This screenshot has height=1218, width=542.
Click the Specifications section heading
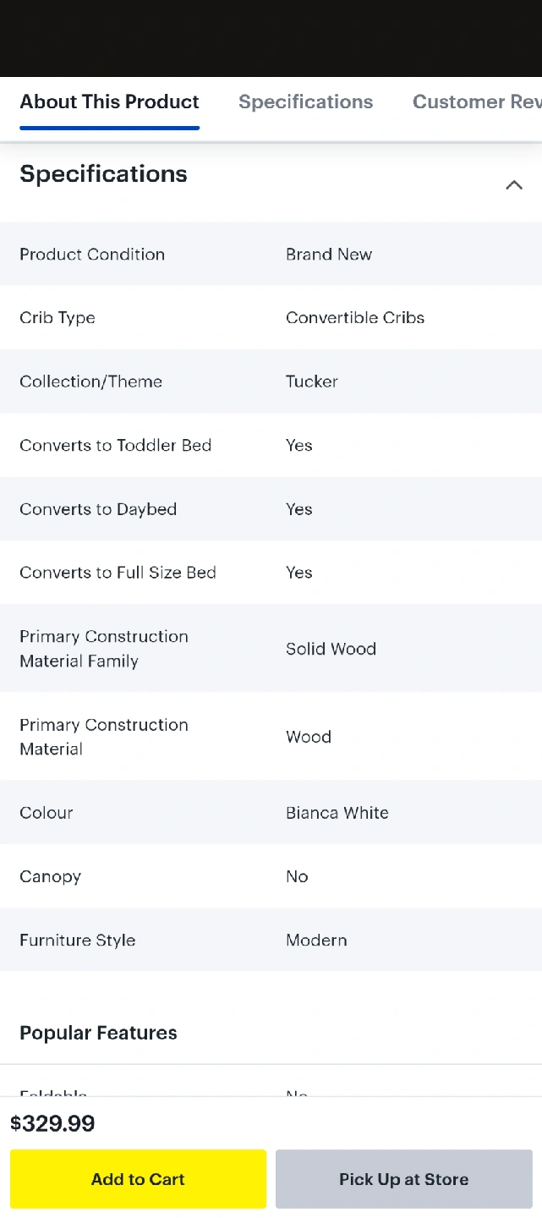point(103,174)
